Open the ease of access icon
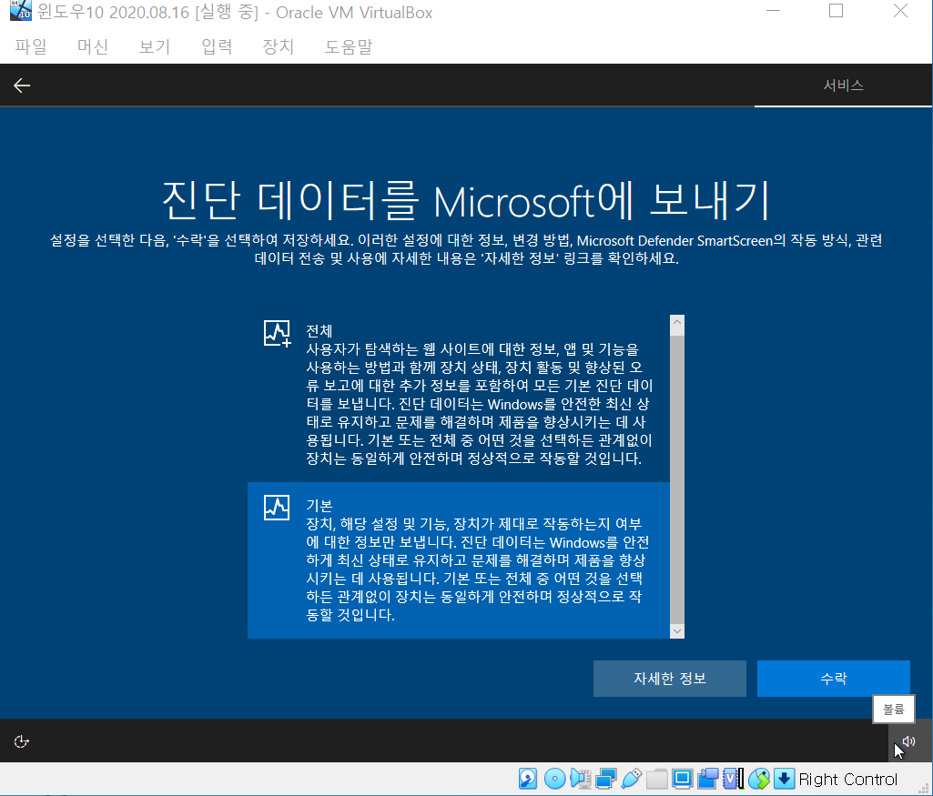 [22, 741]
